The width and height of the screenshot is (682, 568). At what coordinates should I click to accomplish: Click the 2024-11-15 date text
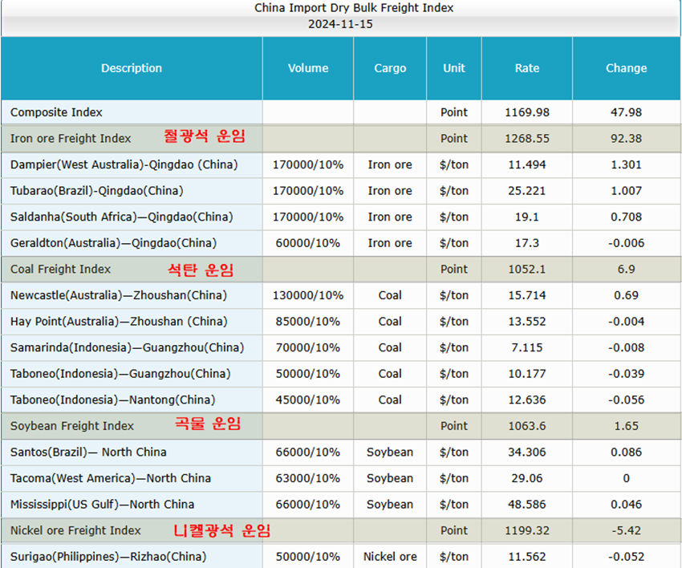[x=340, y=24]
